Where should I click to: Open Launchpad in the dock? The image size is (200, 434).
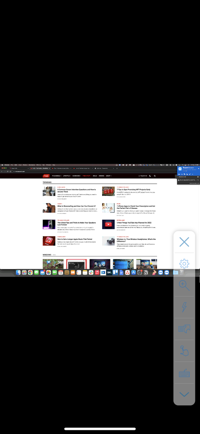click(x=24, y=272)
